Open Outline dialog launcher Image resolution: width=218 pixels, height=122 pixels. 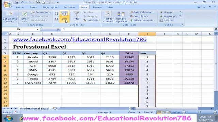(x=182, y=25)
